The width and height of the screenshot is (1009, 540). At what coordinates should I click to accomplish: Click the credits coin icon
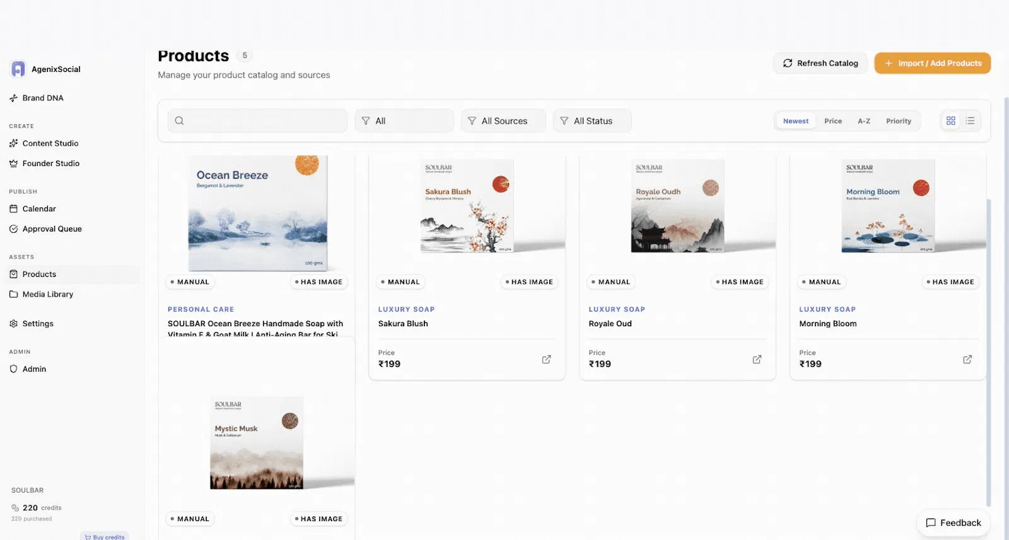point(15,508)
